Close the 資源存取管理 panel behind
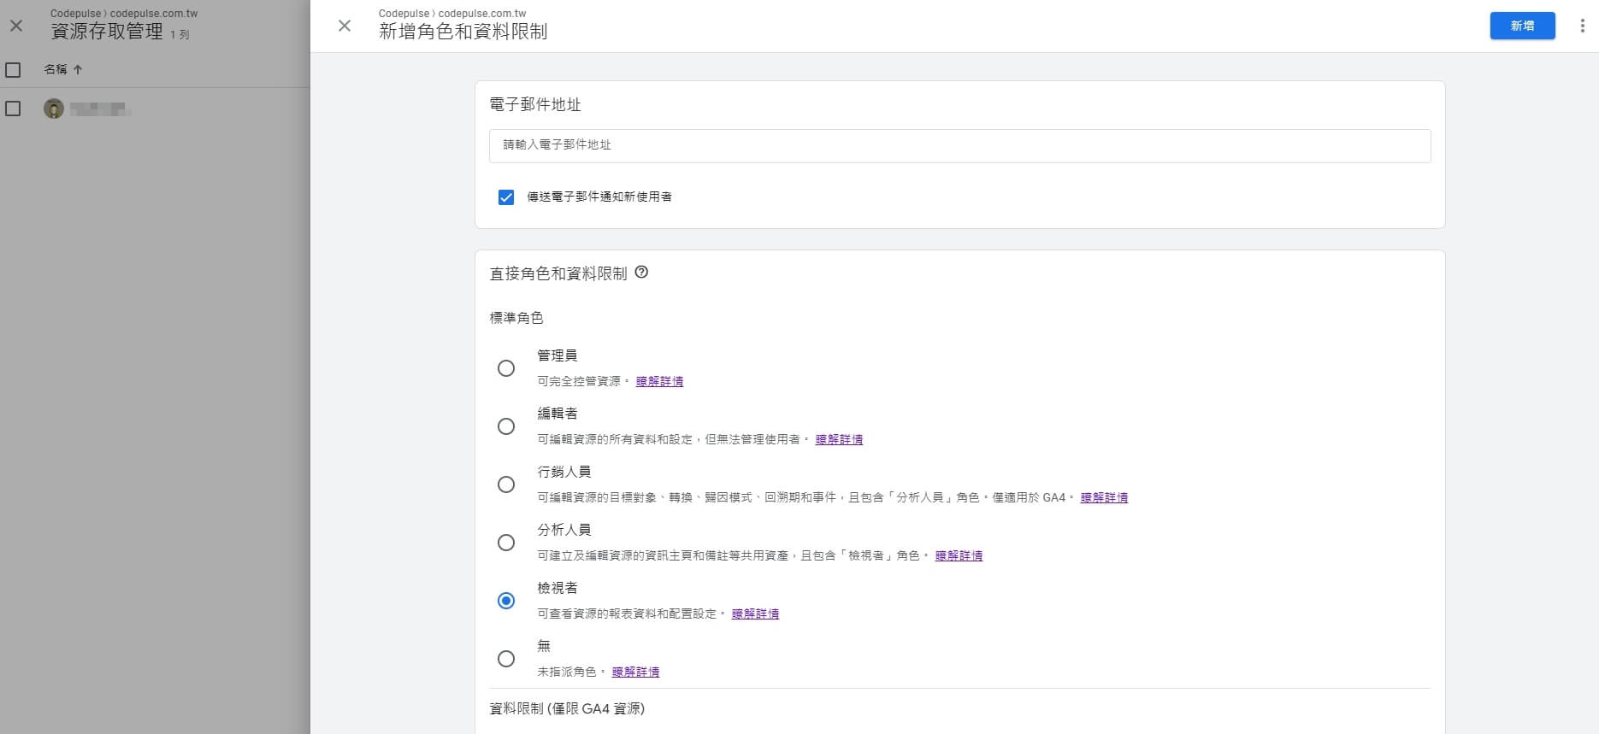The width and height of the screenshot is (1599, 734). (x=16, y=26)
